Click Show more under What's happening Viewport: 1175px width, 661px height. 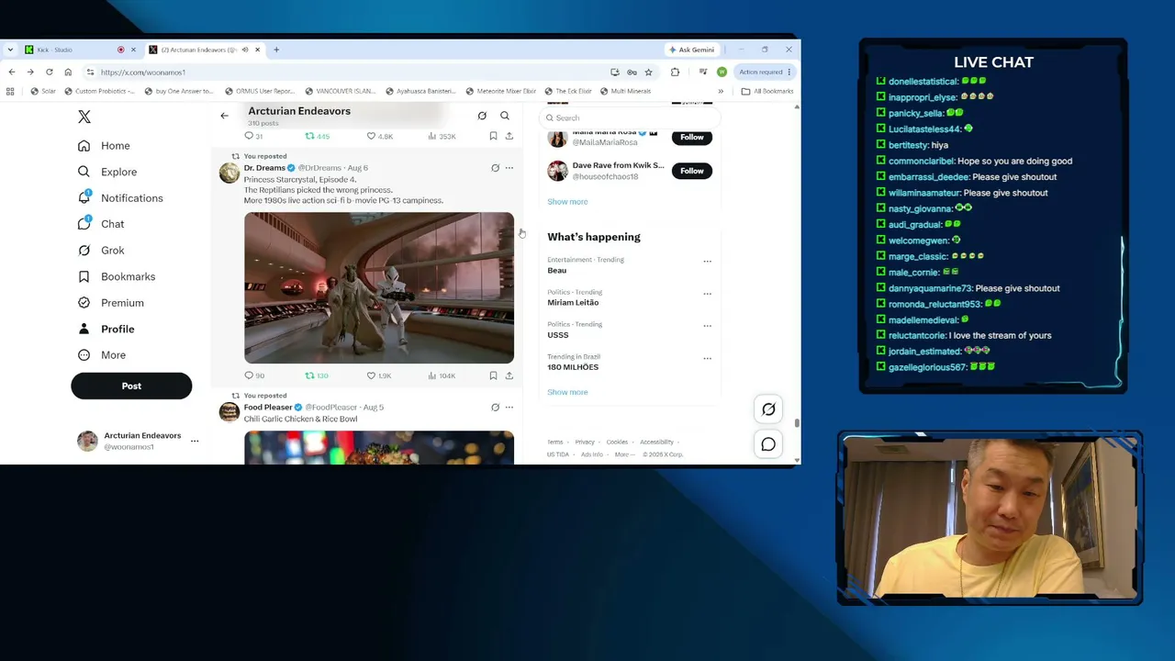click(567, 392)
